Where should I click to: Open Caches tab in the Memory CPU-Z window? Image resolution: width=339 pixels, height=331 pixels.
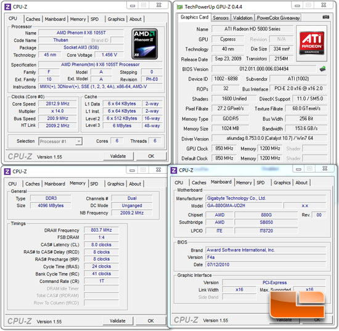tap(33, 184)
